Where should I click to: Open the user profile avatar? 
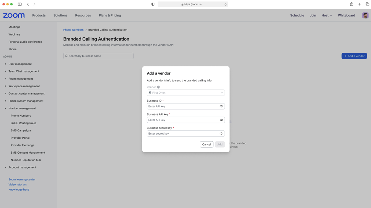[365, 16]
